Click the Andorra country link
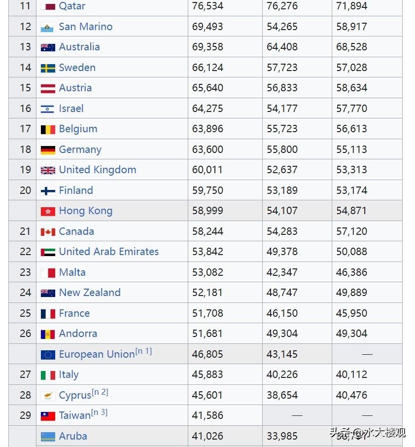 tap(78, 334)
